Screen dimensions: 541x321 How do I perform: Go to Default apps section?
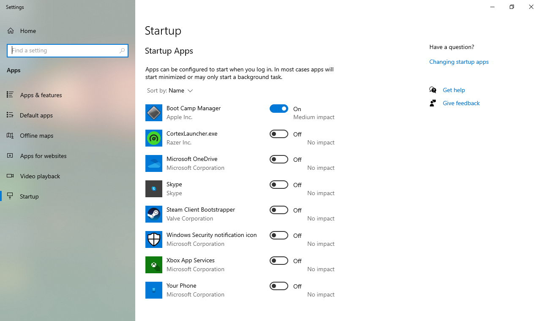click(x=36, y=115)
